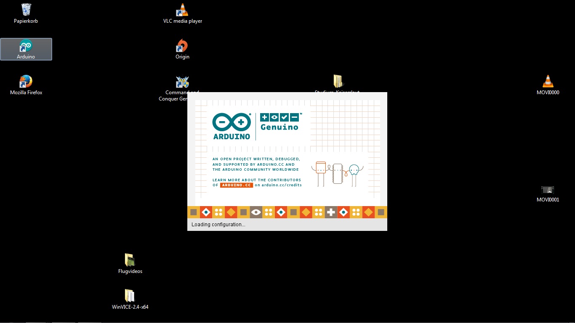Select the MOVI0001 video file
575x323 pixels.
click(x=548, y=193)
